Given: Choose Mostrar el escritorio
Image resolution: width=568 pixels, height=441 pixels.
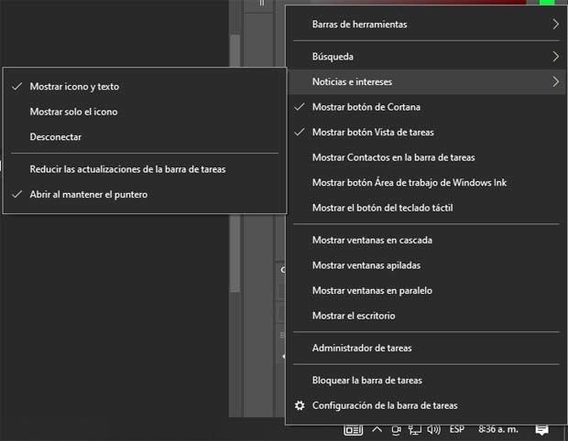Looking at the screenshot, I should click(x=426, y=316).
